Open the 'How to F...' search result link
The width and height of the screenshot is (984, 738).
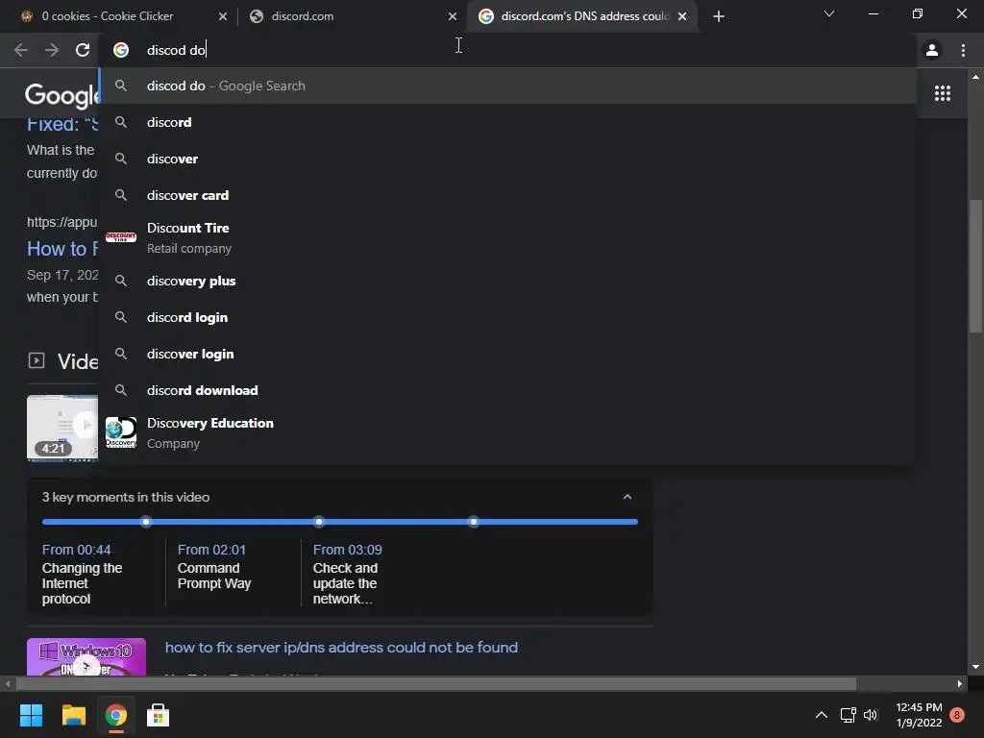[62, 249]
